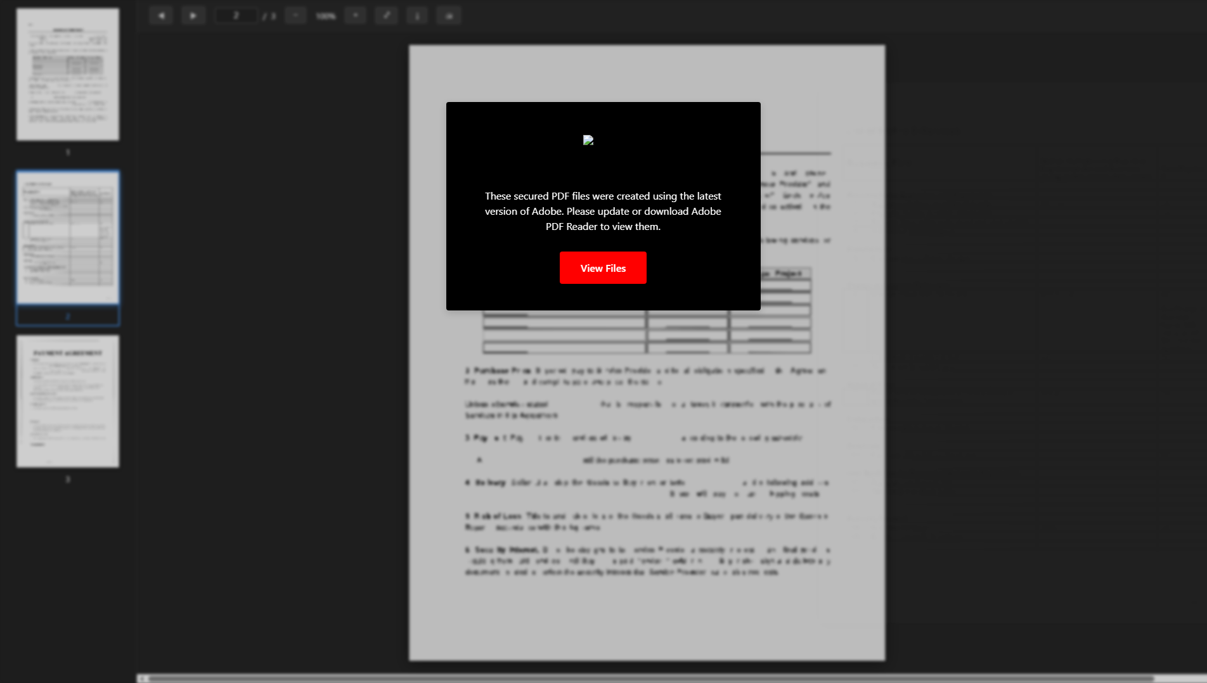Open the page 3 thumbnail
Viewport: 1207px width, 683px height.
pos(68,402)
